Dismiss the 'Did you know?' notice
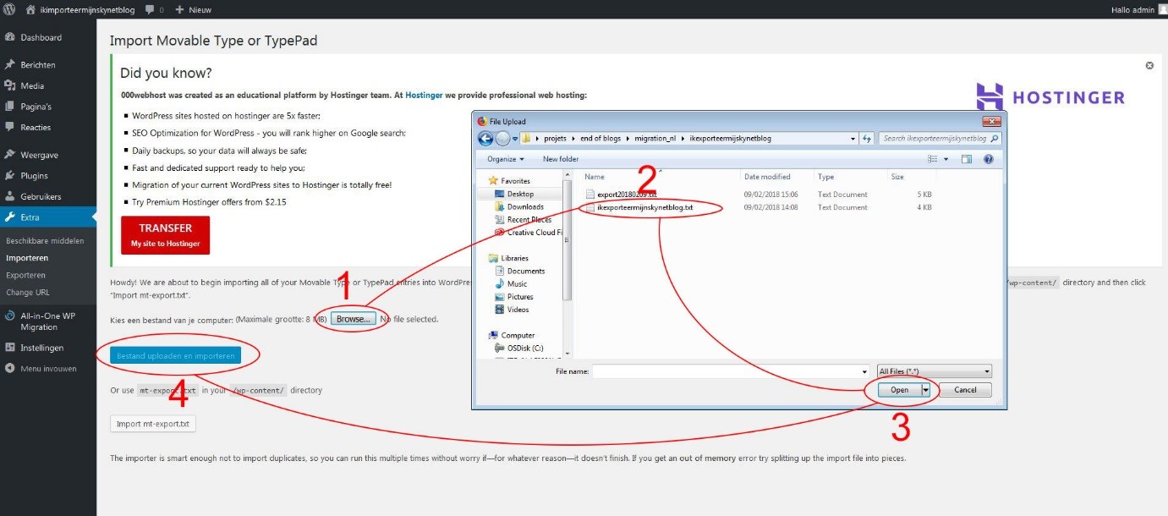Screen dimensions: 1168x516 1149,65
